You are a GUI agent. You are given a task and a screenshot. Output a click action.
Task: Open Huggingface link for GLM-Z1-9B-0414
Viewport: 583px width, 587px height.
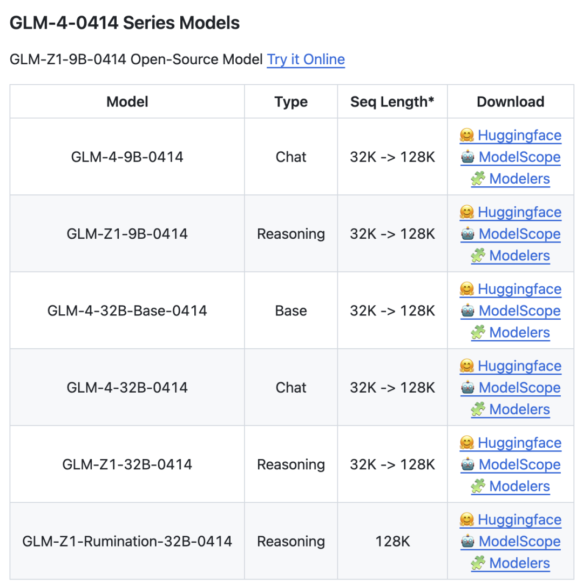click(x=519, y=212)
